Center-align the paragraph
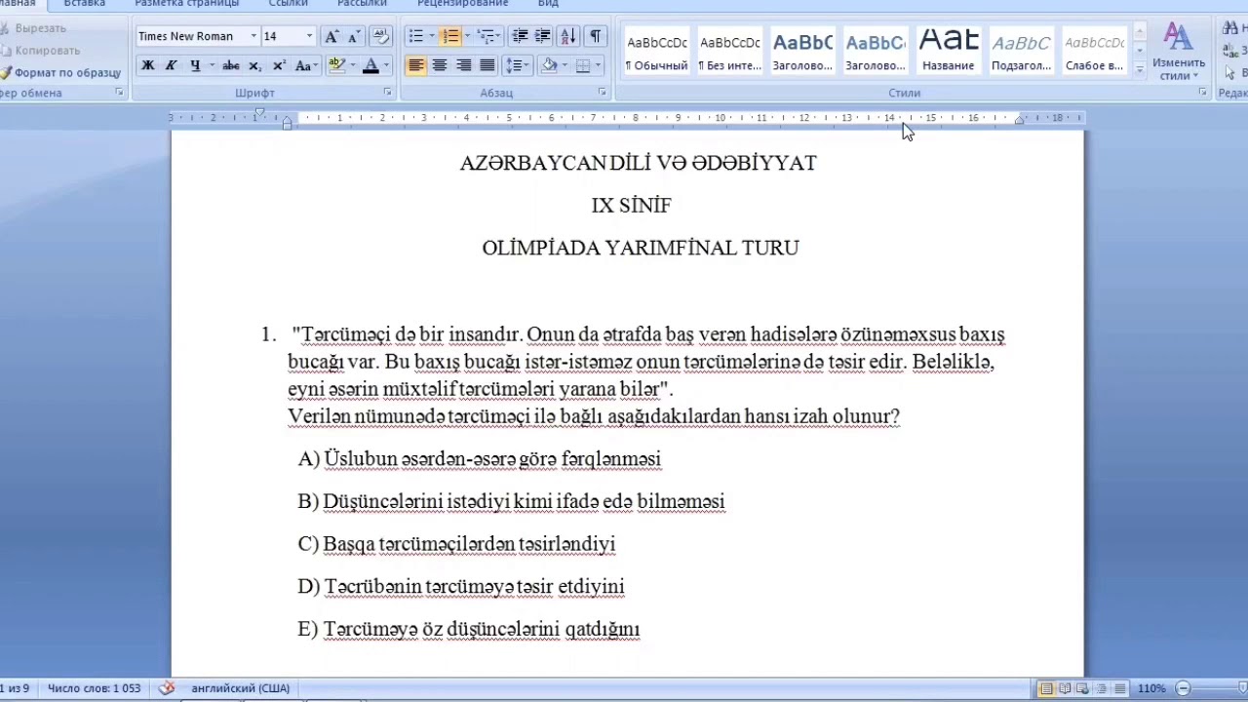Screen dimensions: 1248x702 [440, 65]
